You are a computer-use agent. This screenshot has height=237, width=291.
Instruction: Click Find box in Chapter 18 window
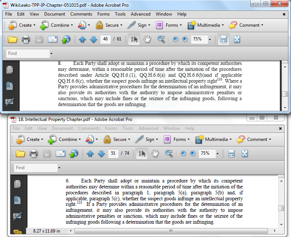click(x=36, y=168)
